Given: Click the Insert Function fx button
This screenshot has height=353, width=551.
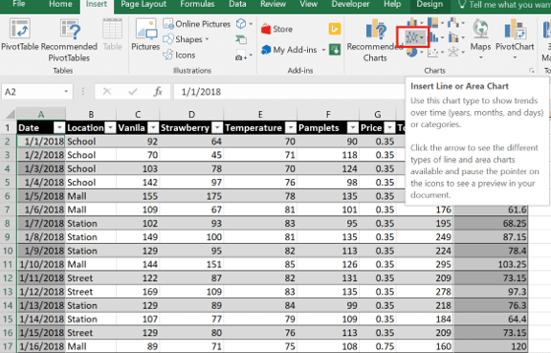Looking at the screenshot, I should [158, 92].
